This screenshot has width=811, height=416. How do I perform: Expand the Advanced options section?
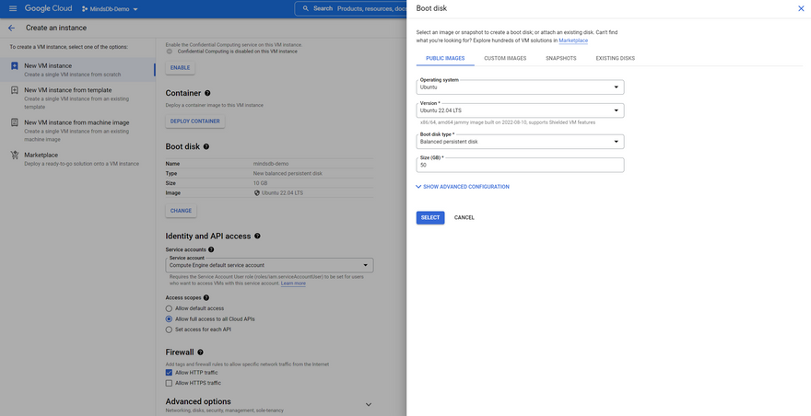pos(369,404)
